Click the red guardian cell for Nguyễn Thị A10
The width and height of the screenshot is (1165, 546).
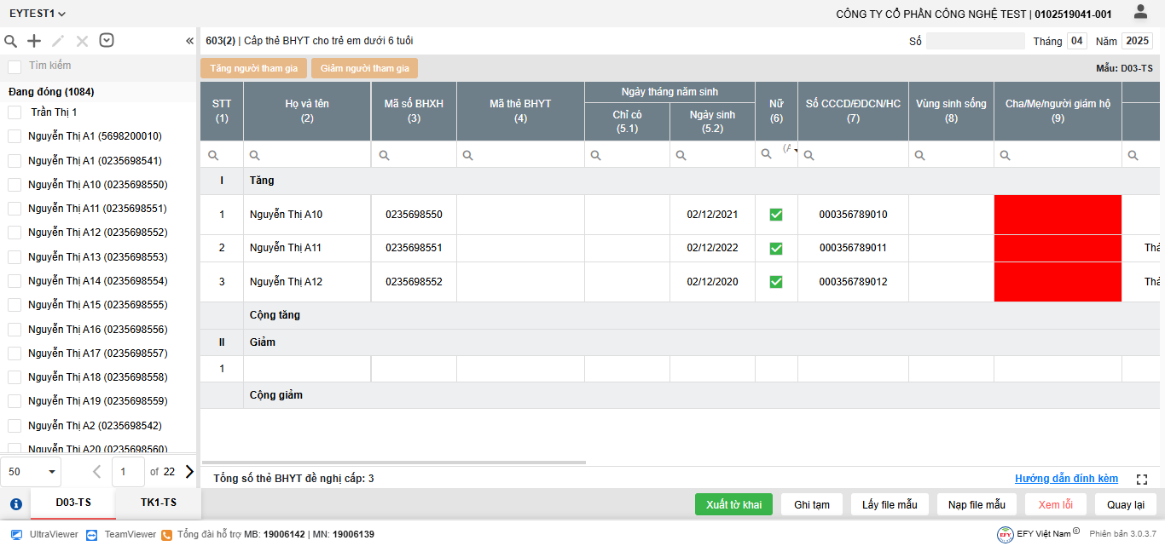tap(1058, 215)
